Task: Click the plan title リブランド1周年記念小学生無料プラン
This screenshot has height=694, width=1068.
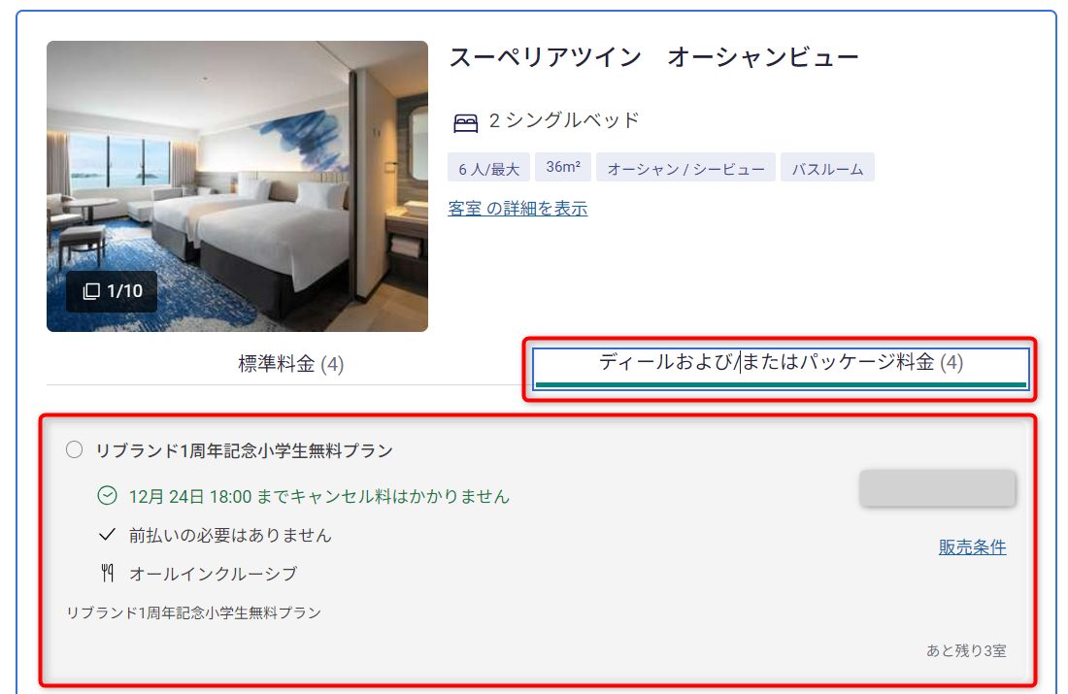Action: (244, 450)
